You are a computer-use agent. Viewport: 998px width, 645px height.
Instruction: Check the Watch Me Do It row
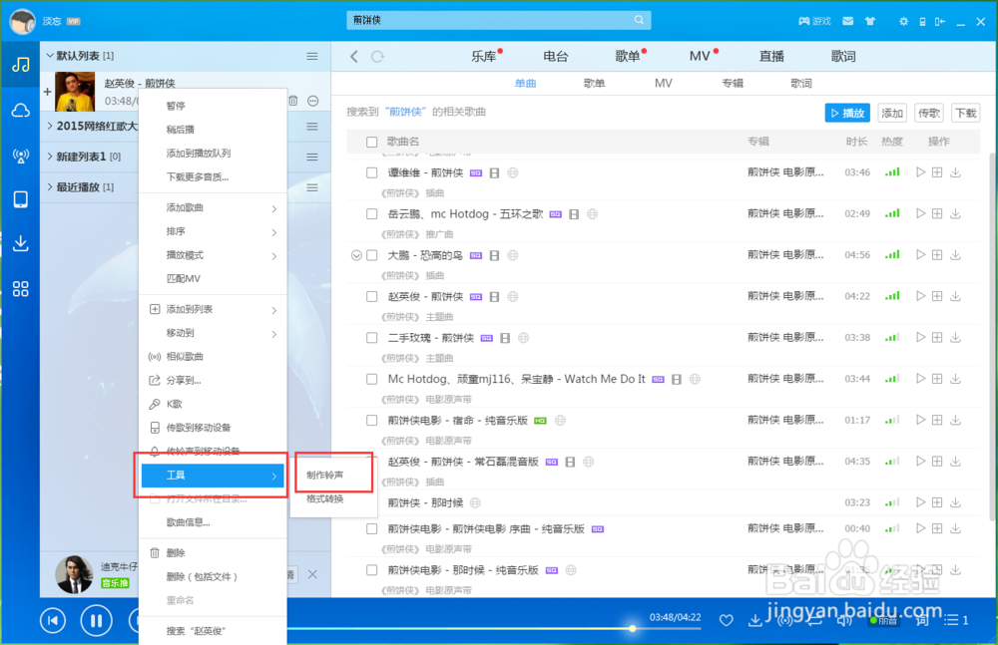coord(371,379)
